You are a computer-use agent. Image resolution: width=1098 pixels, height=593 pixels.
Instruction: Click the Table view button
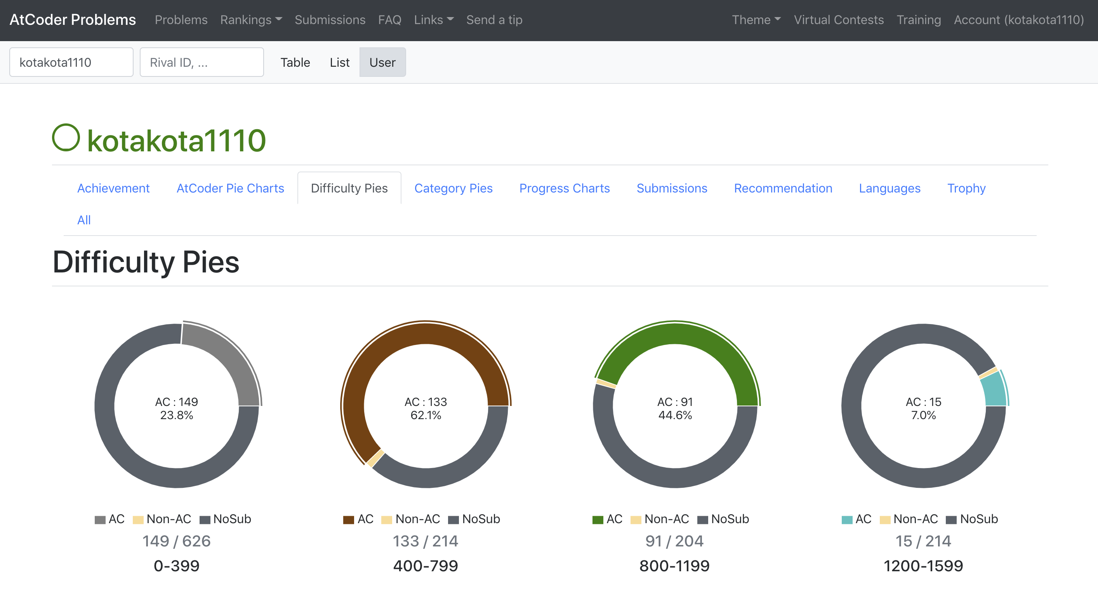tap(295, 62)
